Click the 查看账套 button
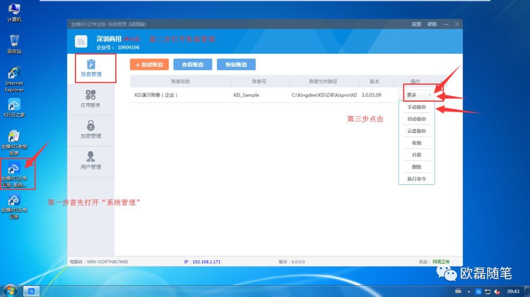 tap(193, 65)
